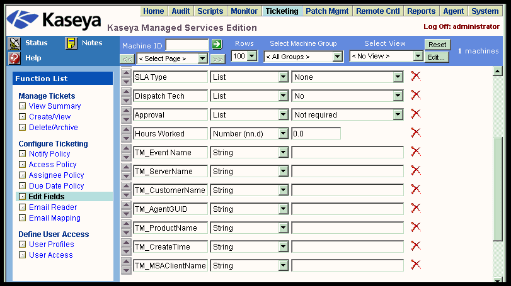Open the Help question mark icon
Image resolution: width=511 pixels, height=286 pixels.
click(x=15, y=58)
